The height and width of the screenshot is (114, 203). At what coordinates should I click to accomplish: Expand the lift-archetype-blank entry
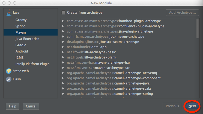coord(63,57)
